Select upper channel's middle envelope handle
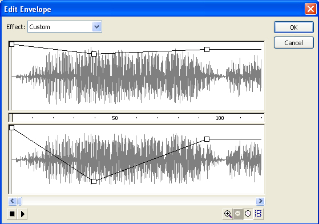Image resolution: width=319 pixels, height=224 pixels. [94, 54]
